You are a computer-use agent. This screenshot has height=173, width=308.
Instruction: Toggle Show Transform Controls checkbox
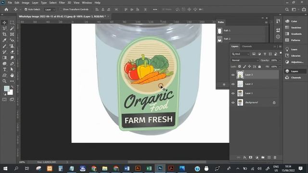tap(61, 10)
